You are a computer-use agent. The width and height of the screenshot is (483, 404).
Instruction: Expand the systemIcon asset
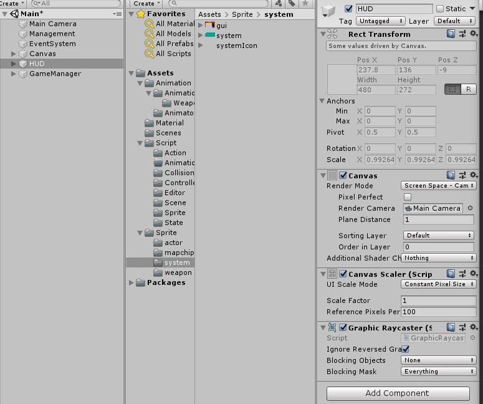201,46
